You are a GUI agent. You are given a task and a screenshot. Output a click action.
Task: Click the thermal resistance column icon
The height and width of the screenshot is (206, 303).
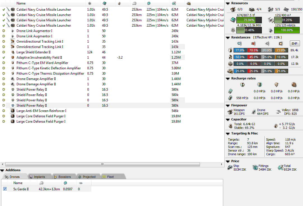pos(253,44)
